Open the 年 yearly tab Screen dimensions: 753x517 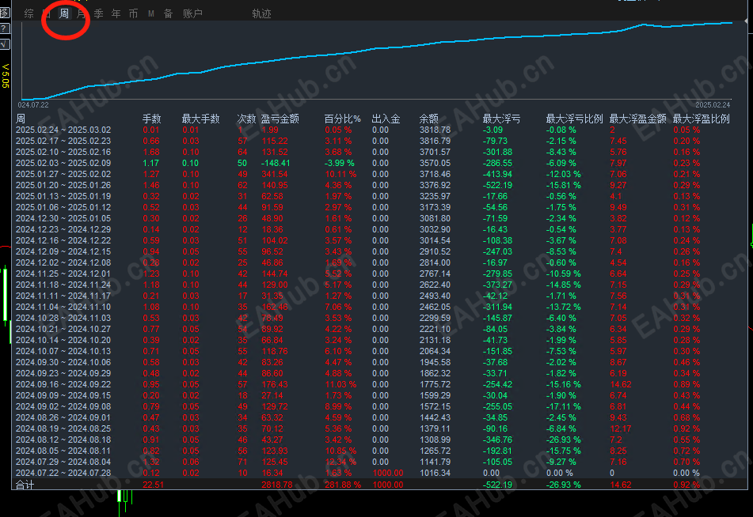pos(116,13)
